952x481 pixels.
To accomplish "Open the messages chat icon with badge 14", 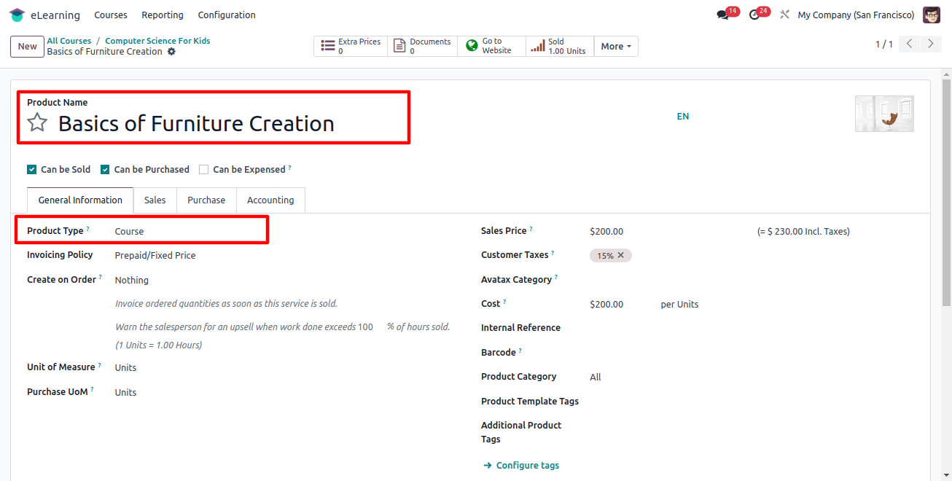I will point(723,15).
